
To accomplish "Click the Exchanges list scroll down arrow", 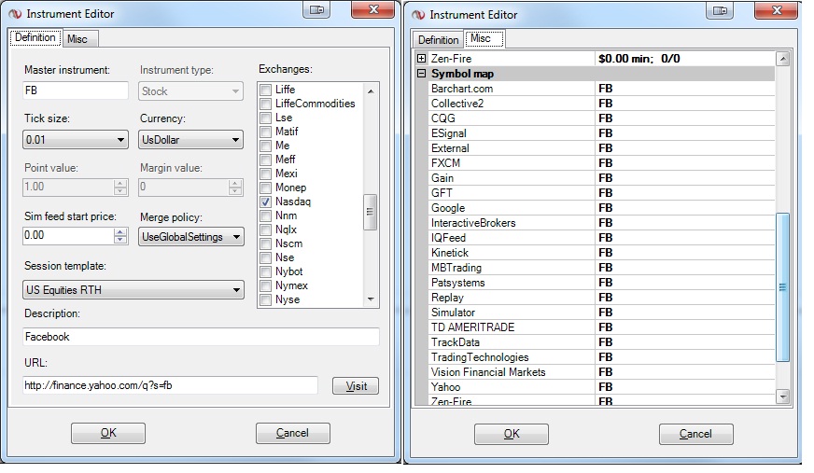I will [x=371, y=299].
